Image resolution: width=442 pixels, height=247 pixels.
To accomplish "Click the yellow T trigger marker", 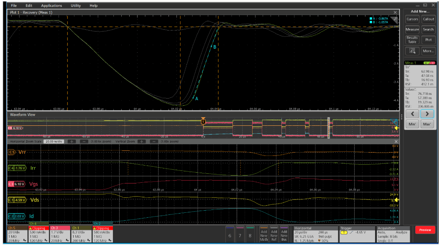I will (x=204, y=121).
